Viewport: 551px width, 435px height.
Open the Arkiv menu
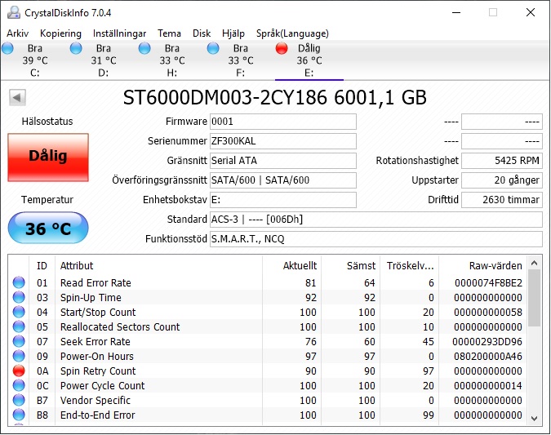pos(18,33)
